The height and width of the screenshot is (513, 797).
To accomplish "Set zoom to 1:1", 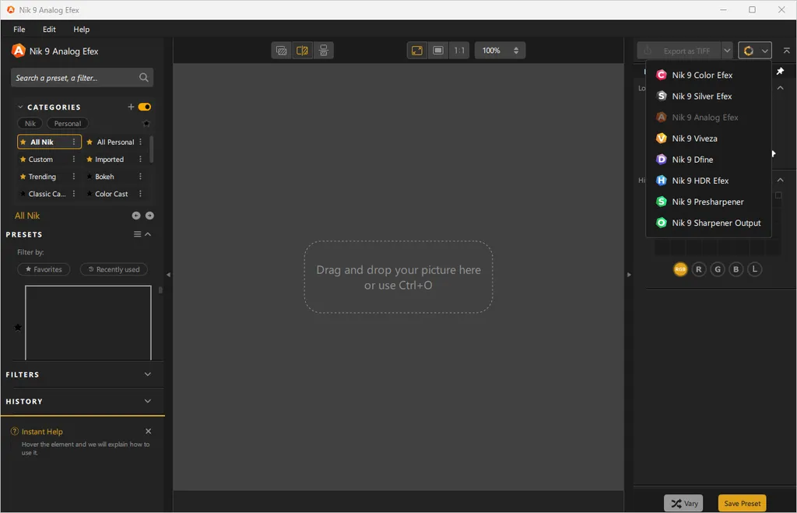I will click(x=459, y=51).
